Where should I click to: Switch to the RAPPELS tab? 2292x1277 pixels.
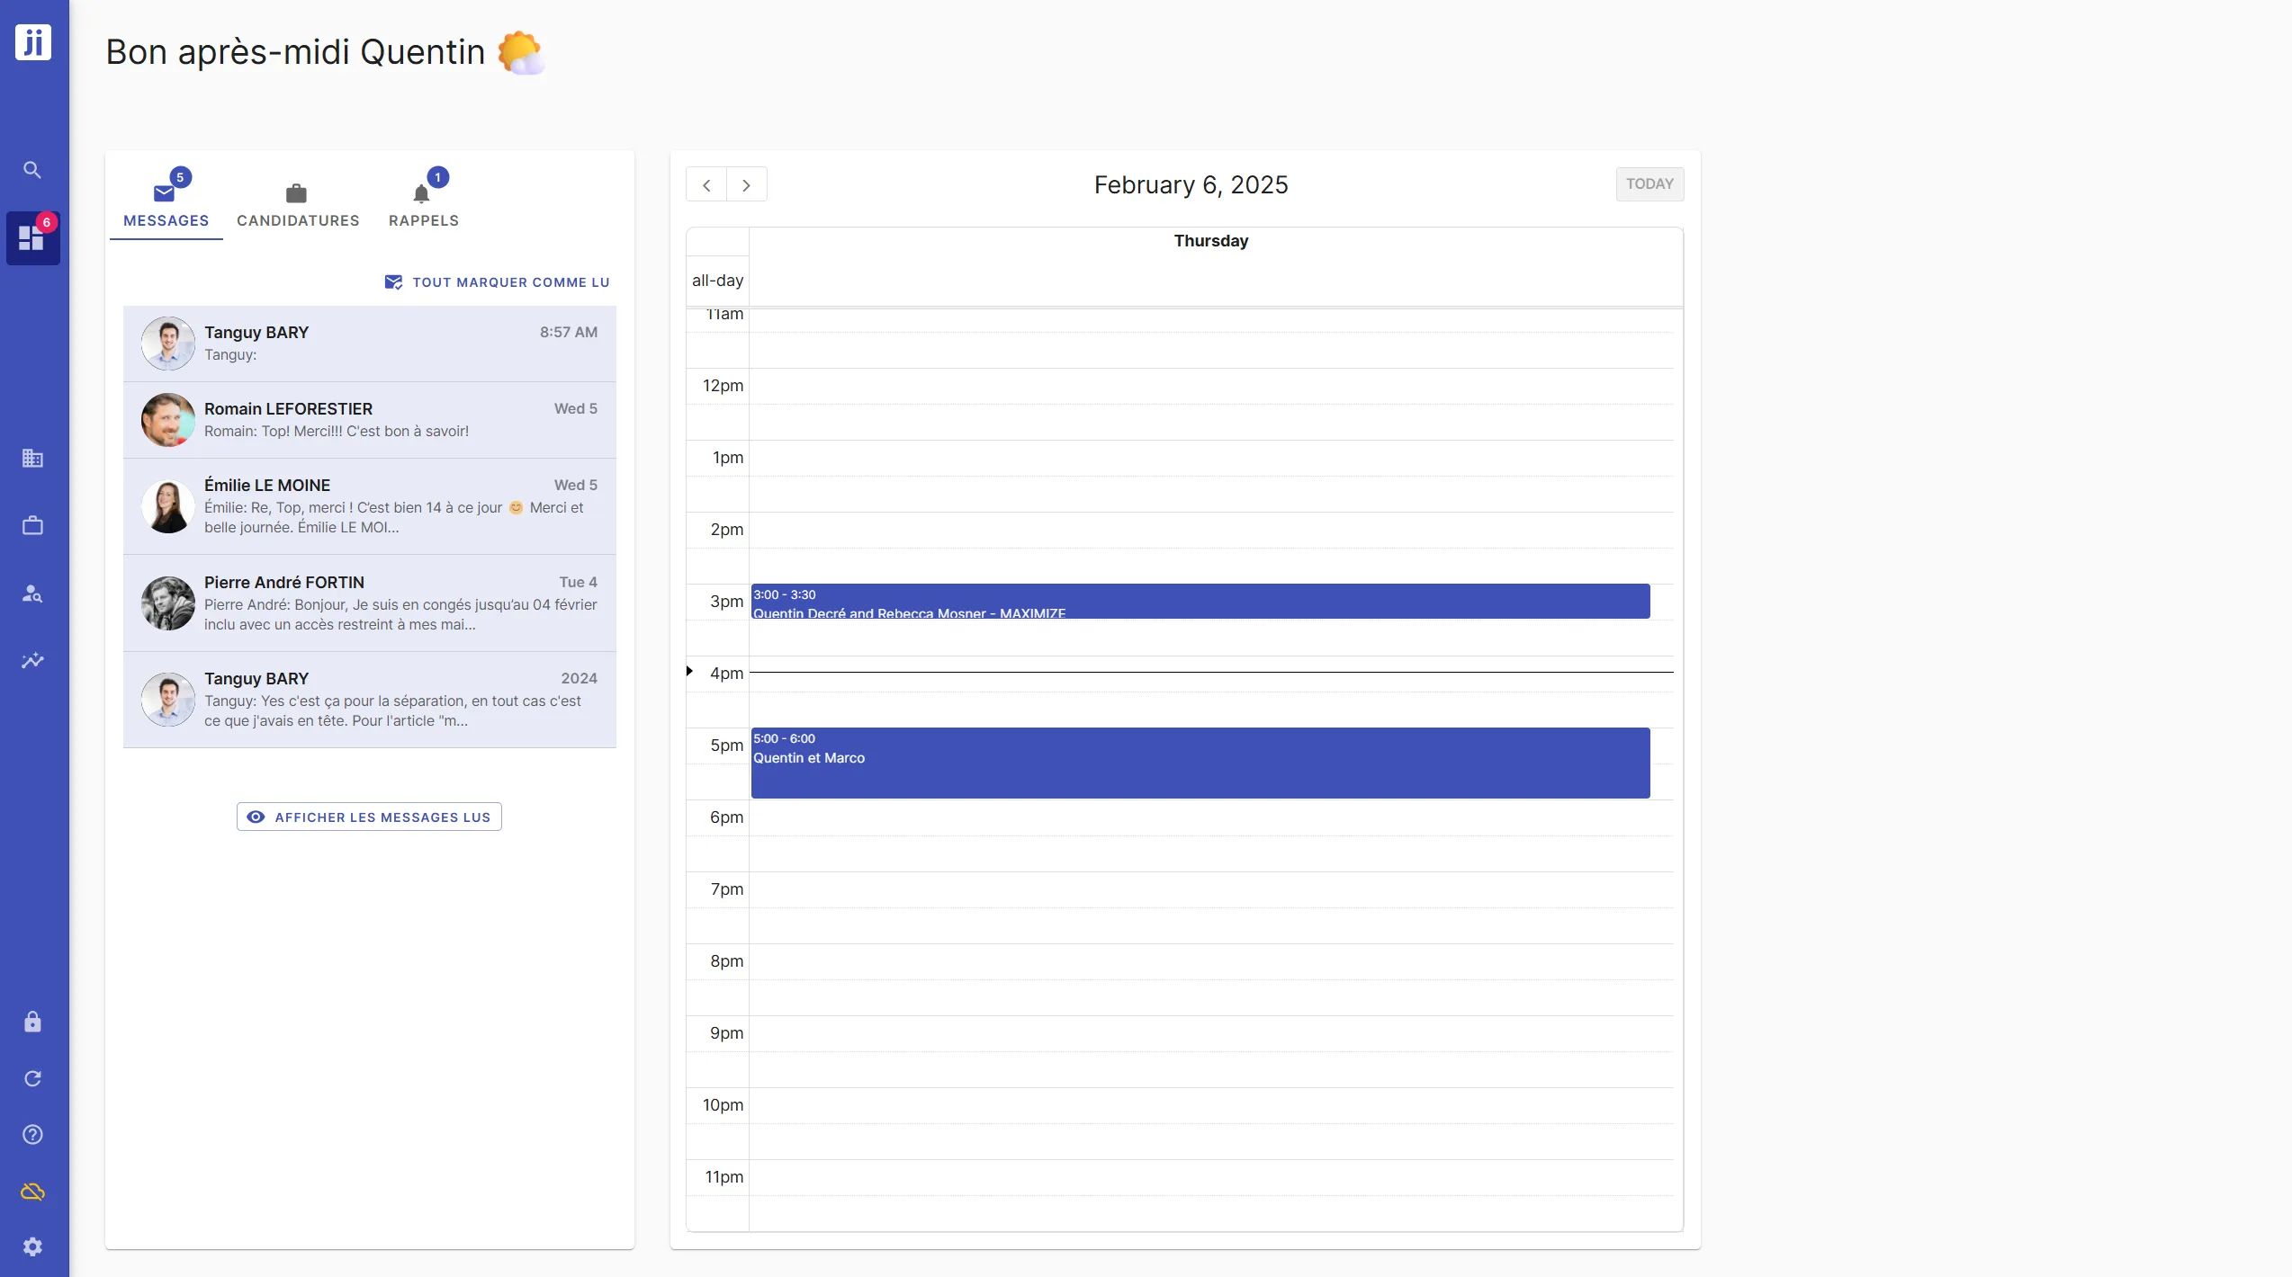coord(423,200)
